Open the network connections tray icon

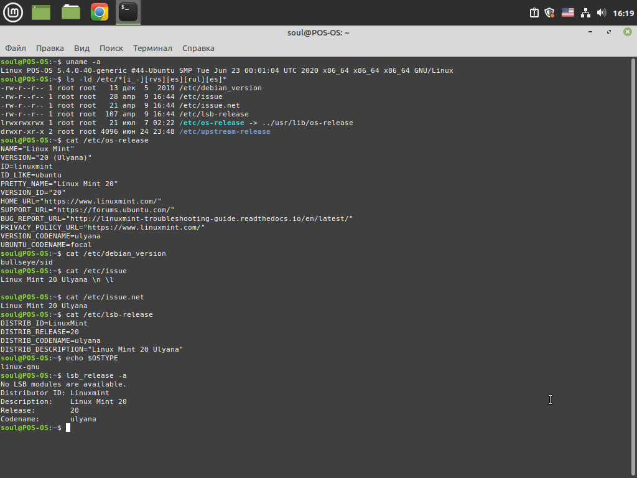click(585, 13)
